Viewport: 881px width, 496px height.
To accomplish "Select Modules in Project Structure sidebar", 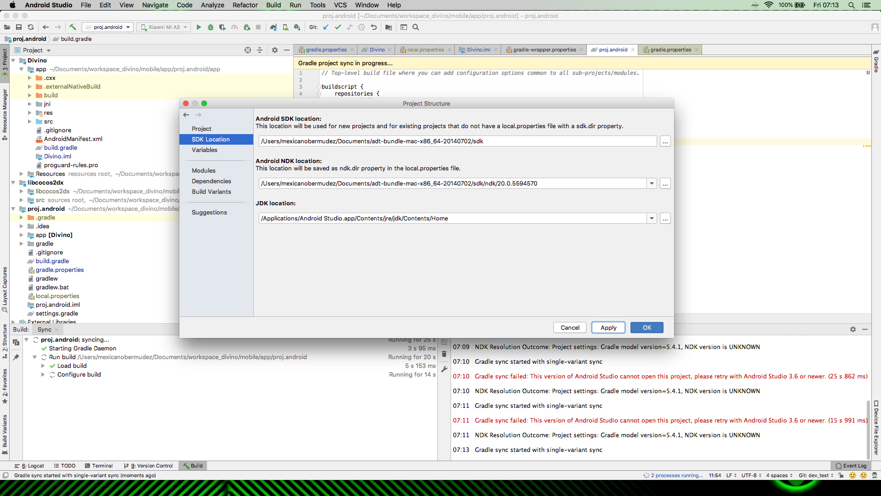I will click(204, 170).
